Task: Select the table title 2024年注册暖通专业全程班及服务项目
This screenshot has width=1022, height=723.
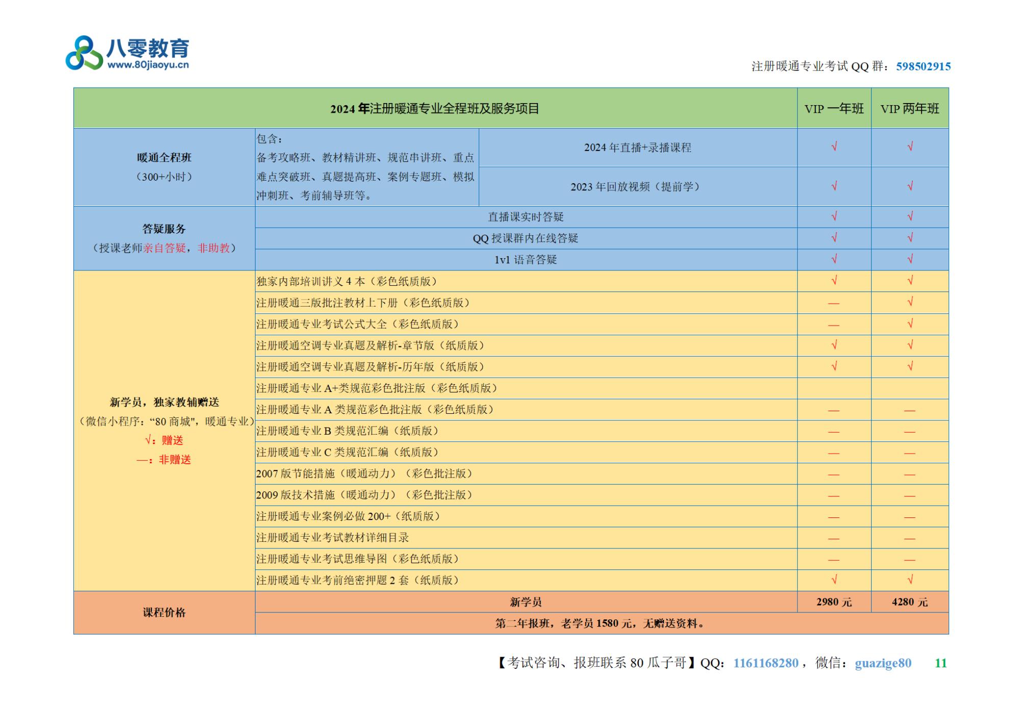Action: pos(435,109)
